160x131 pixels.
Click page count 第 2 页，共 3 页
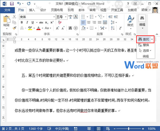13,129
